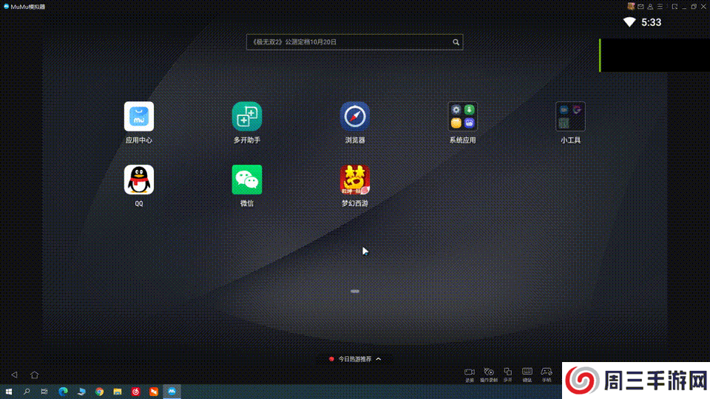Open Windows Start menu

coord(9,391)
